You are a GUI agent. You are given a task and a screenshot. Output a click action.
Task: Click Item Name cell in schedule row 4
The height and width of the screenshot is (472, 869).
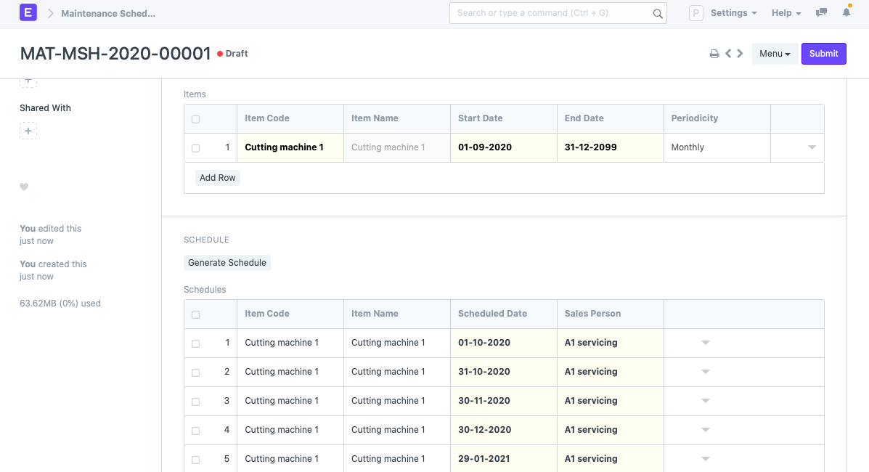click(x=397, y=430)
